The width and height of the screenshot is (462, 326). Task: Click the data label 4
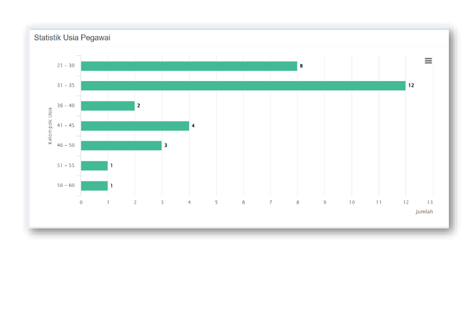coord(193,126)
